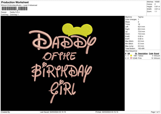
Task: Select the Printed timestamp 02/03/2024 03.19.19
Action: (x=110, y=112)
